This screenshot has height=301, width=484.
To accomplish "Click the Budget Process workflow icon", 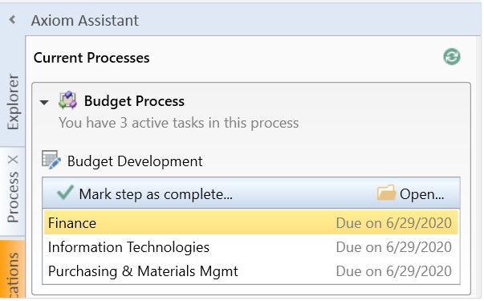I will (x=67, y=100).
